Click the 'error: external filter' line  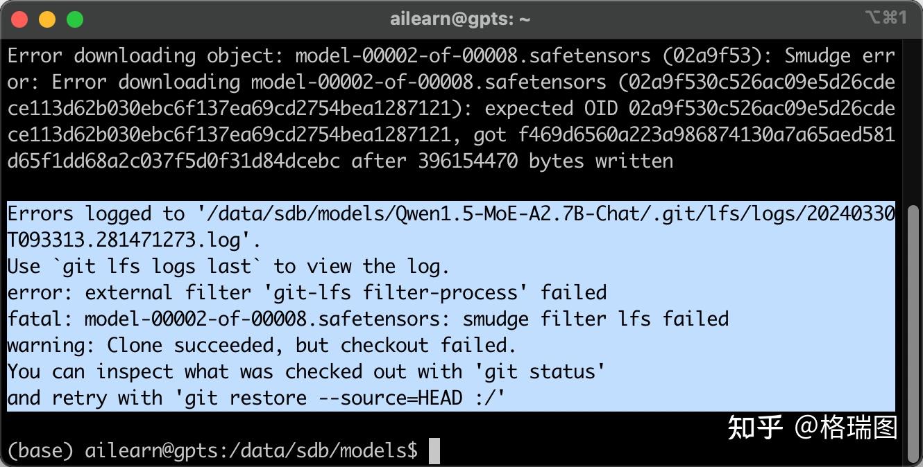click(x=307, y=293)
